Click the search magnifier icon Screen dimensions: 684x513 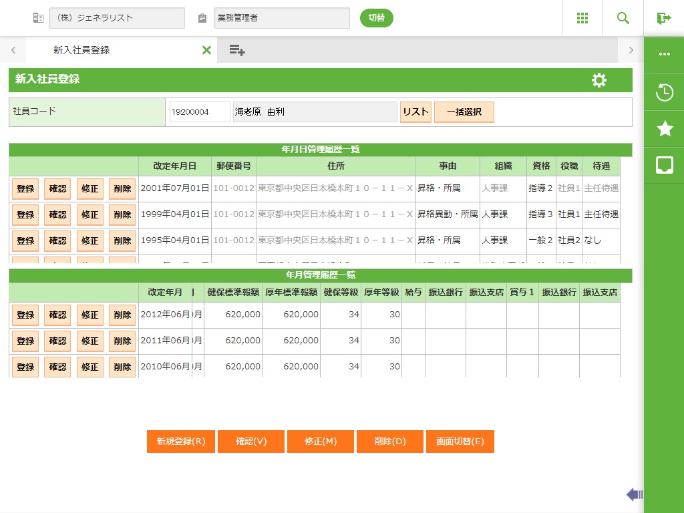[623, 18]
